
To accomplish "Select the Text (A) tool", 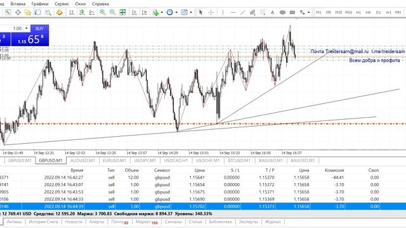I will (x=272, y=12).
